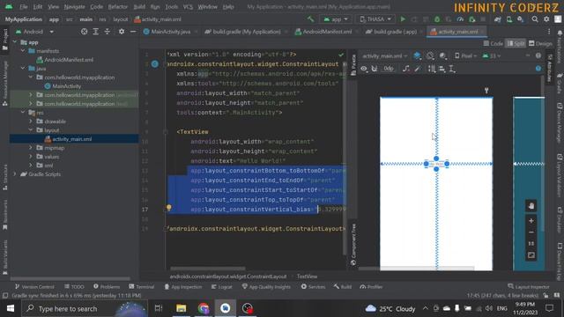Click the green Run app button
564x317 pixels.
click(x=403, y=19)
